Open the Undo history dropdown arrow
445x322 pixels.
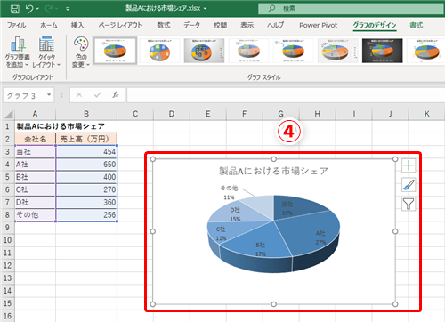[37, 9]
